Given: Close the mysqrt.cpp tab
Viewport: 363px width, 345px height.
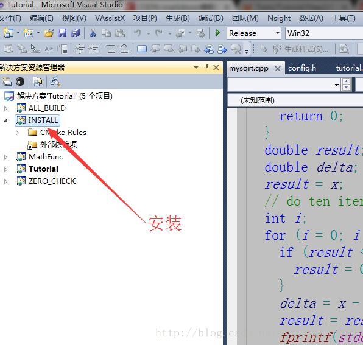Looking at the screenshot, I should [x=278, y=68].
